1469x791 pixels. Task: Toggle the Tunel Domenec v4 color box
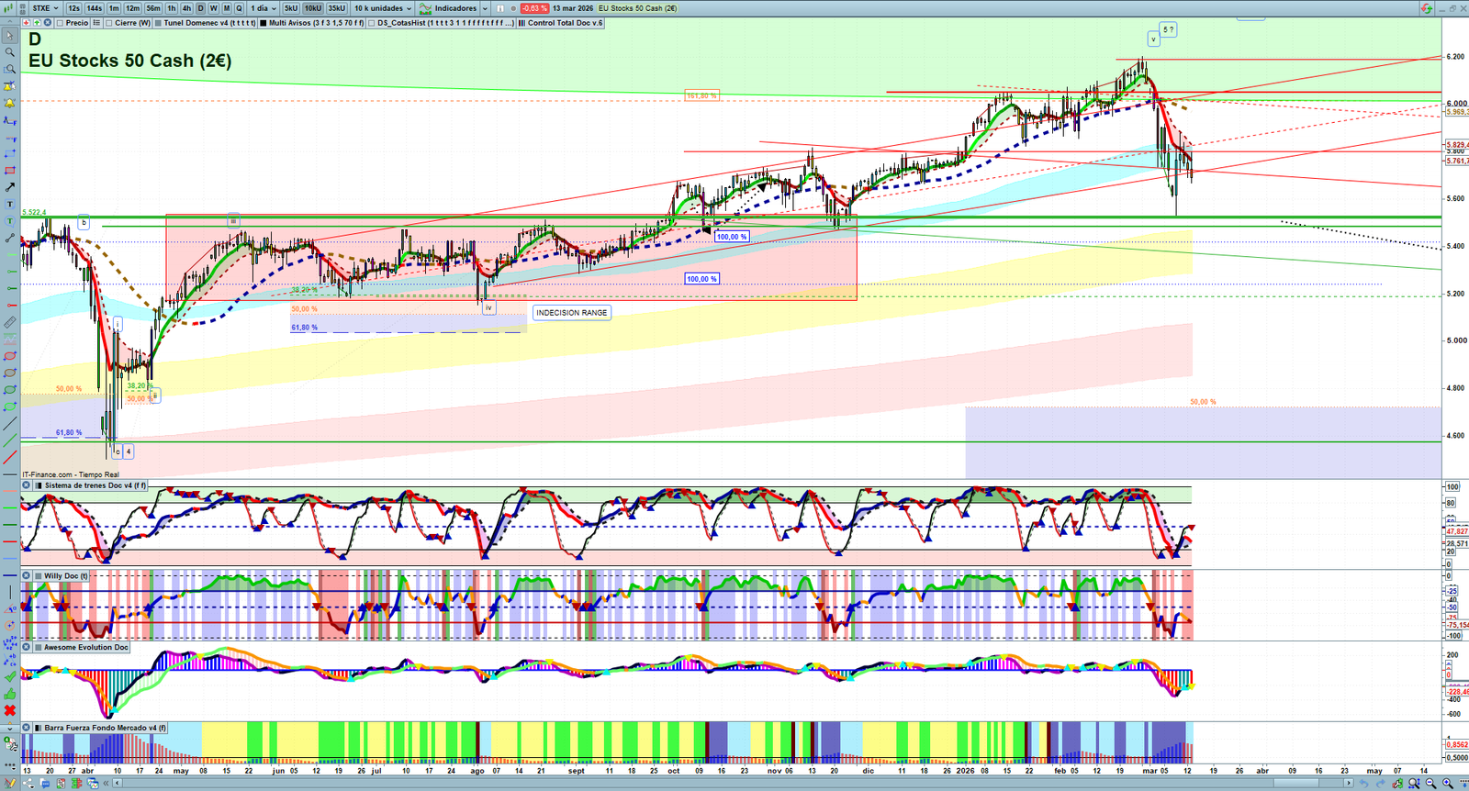(x=158, y=23)
